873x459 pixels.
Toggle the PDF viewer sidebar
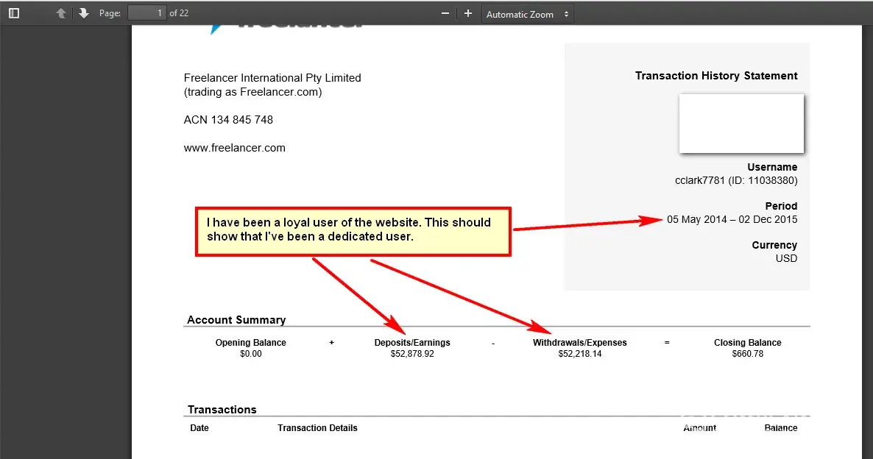[x=14, y=13]
